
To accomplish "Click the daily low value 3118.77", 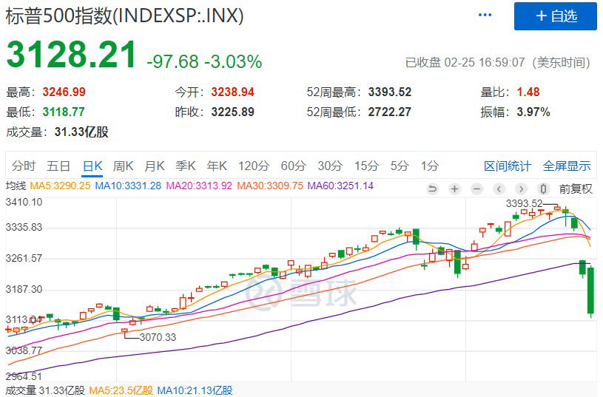I will click(x=64, y=112).
